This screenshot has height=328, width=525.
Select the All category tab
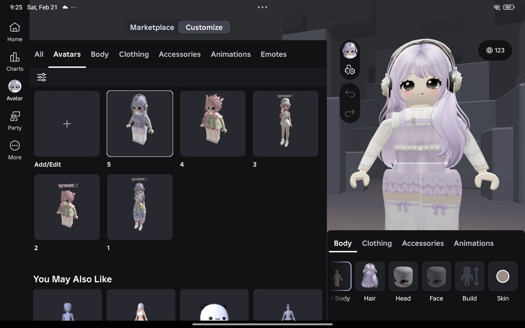(39, 54)
